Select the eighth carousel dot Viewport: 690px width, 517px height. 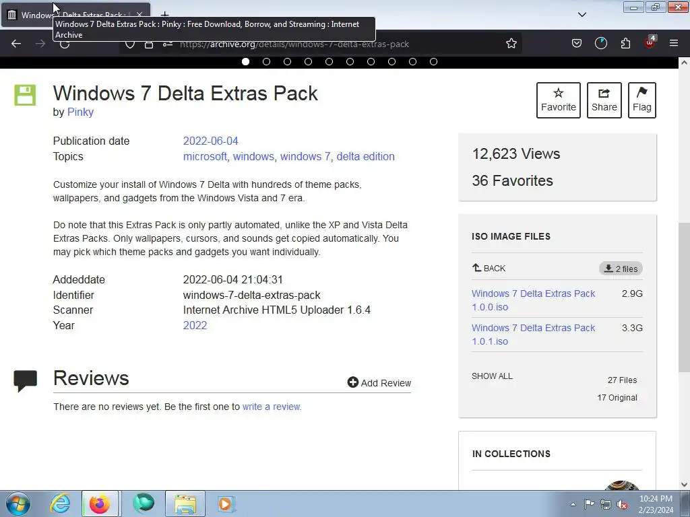point(391,61)
